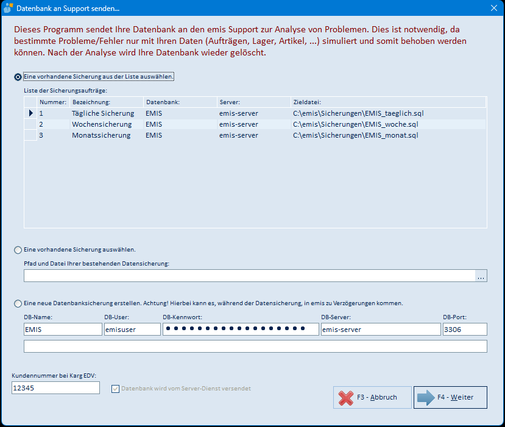Click number cell '3' in backup list
This screenshot has width=505, height=427.
click(x=53, y=135)
